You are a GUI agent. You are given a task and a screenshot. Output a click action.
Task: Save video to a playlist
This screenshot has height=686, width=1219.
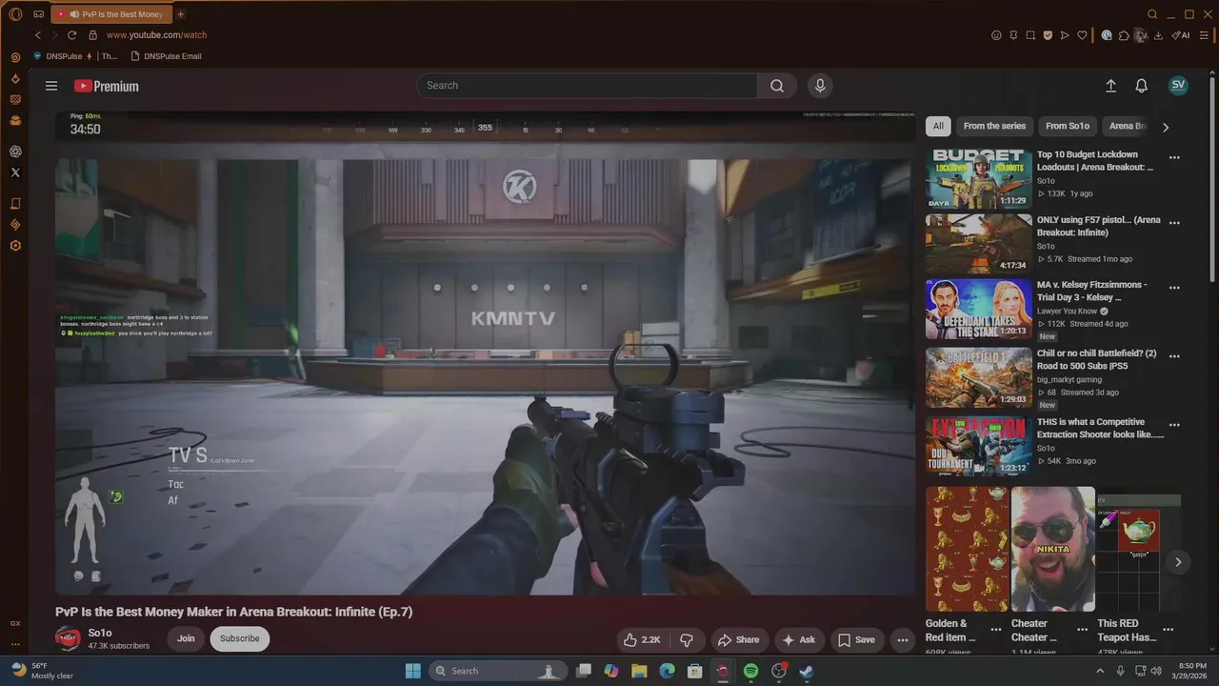856,639
